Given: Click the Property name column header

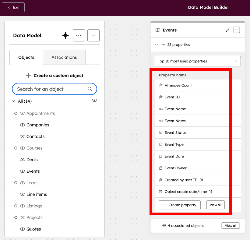Looking at the screenshot, I should pyautogui.click(x=173, y=75).
